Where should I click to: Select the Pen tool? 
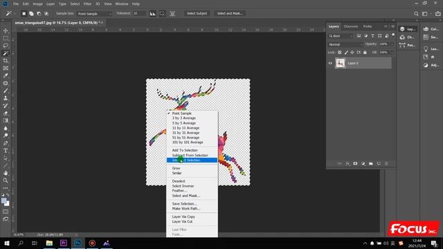(x=6, y=143)
